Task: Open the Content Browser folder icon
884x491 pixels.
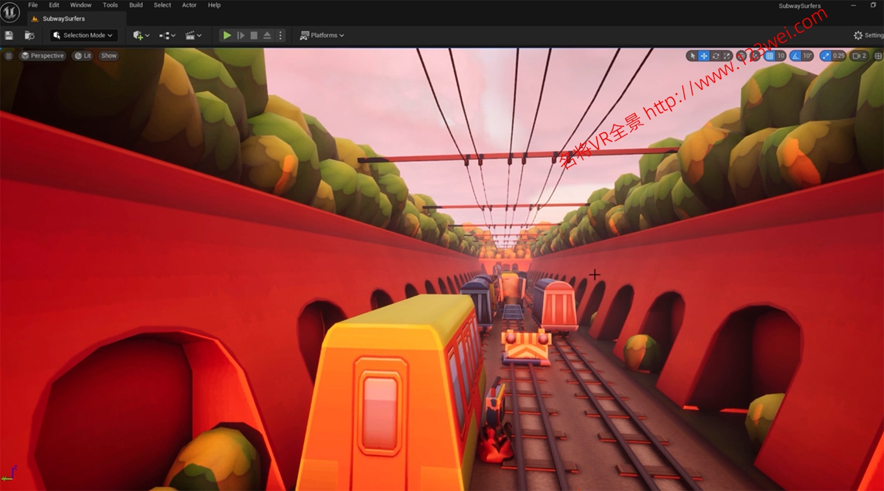Action: point(29,35)
